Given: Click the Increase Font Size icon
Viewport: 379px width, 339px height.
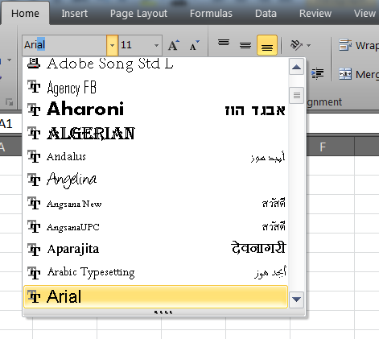Looking at the screenshot, I should pyautogui.click(x=174, y=45).
